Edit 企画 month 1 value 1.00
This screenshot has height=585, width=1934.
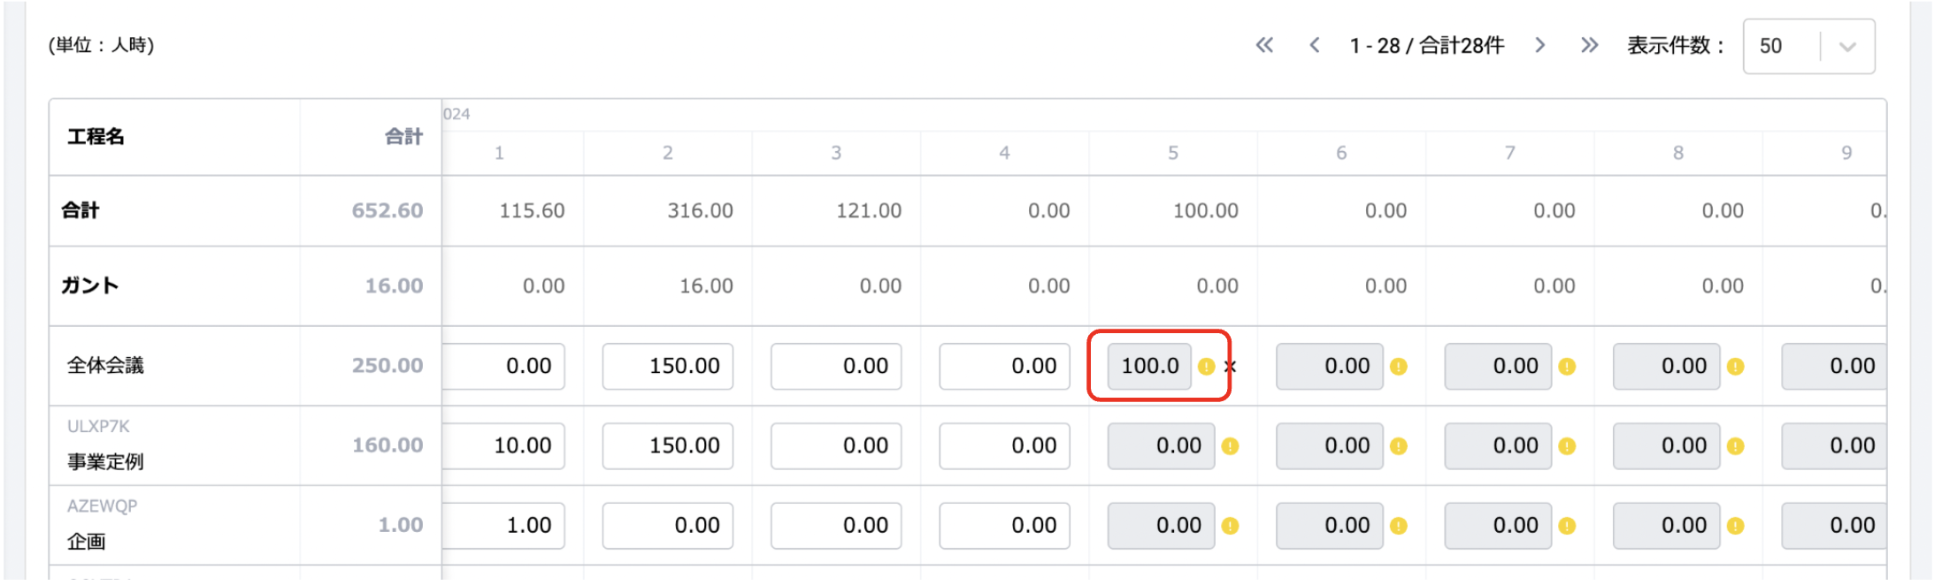point(504,525)
